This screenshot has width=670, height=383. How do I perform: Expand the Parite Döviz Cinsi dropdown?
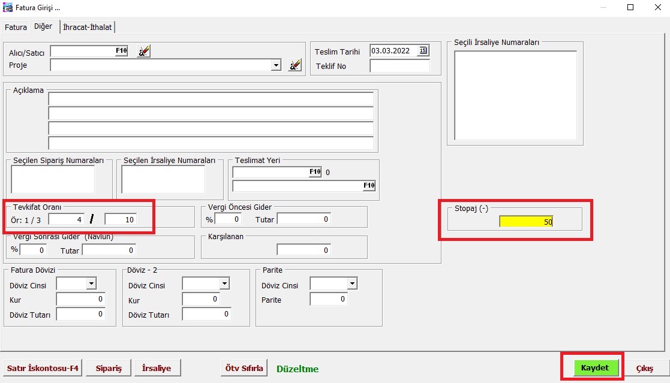[352, 284]
